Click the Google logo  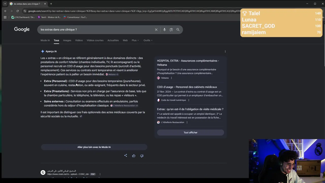22,29
